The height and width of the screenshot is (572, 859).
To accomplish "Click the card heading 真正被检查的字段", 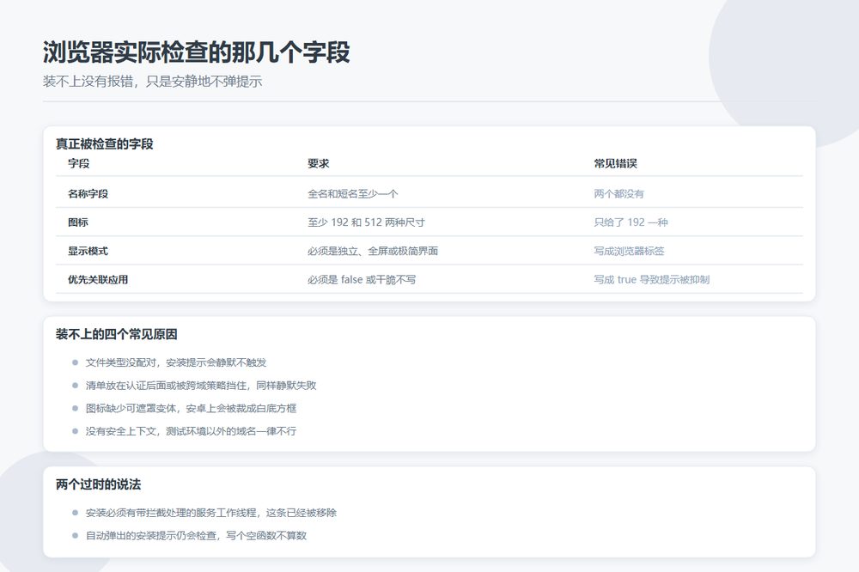I will 104,144.
